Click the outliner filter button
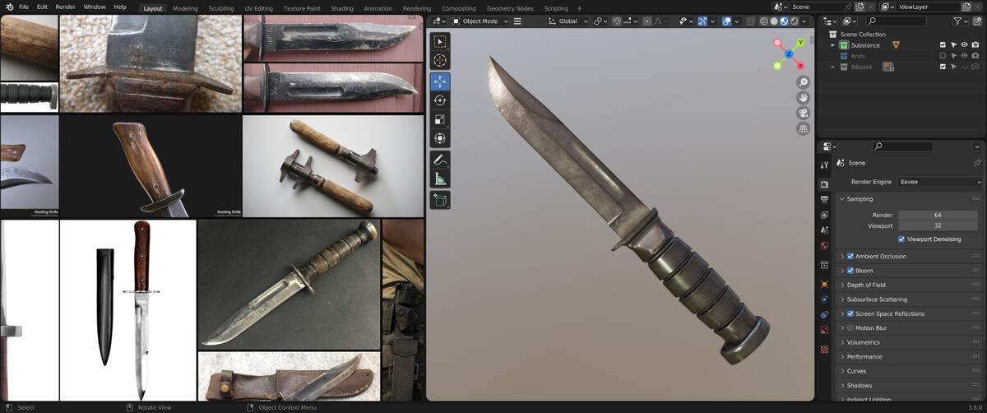The height and width of the screenshot is (413, 987). pos(960,21)
